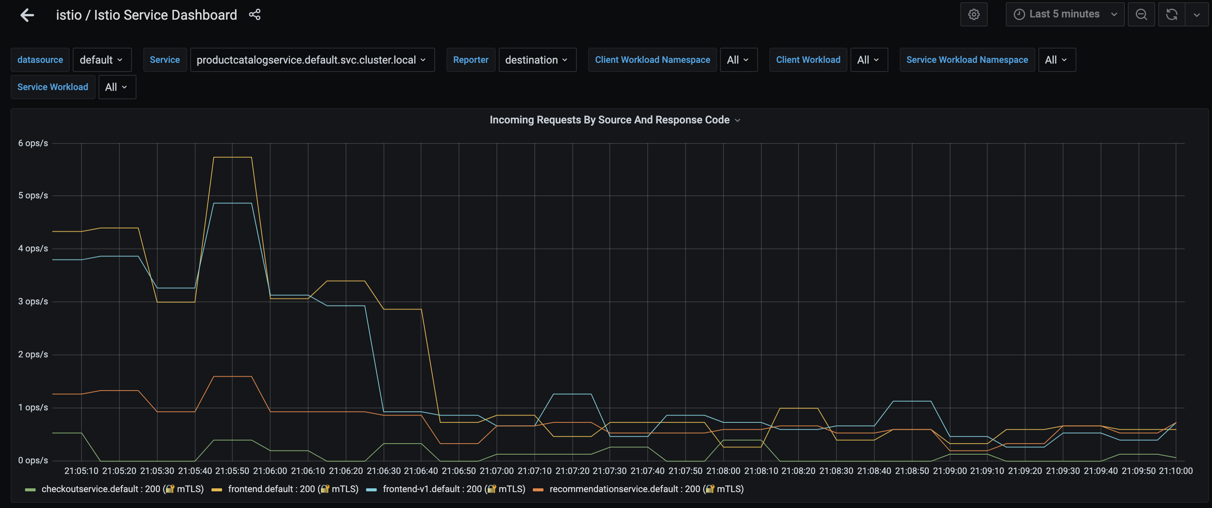Click the 21:05:50 time axis label
The height and width of the screenshot is (508, 1212).
(232, 471)
